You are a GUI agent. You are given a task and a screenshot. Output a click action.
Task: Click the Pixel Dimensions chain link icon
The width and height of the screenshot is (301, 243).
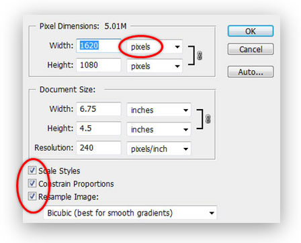tap(200, 56)
